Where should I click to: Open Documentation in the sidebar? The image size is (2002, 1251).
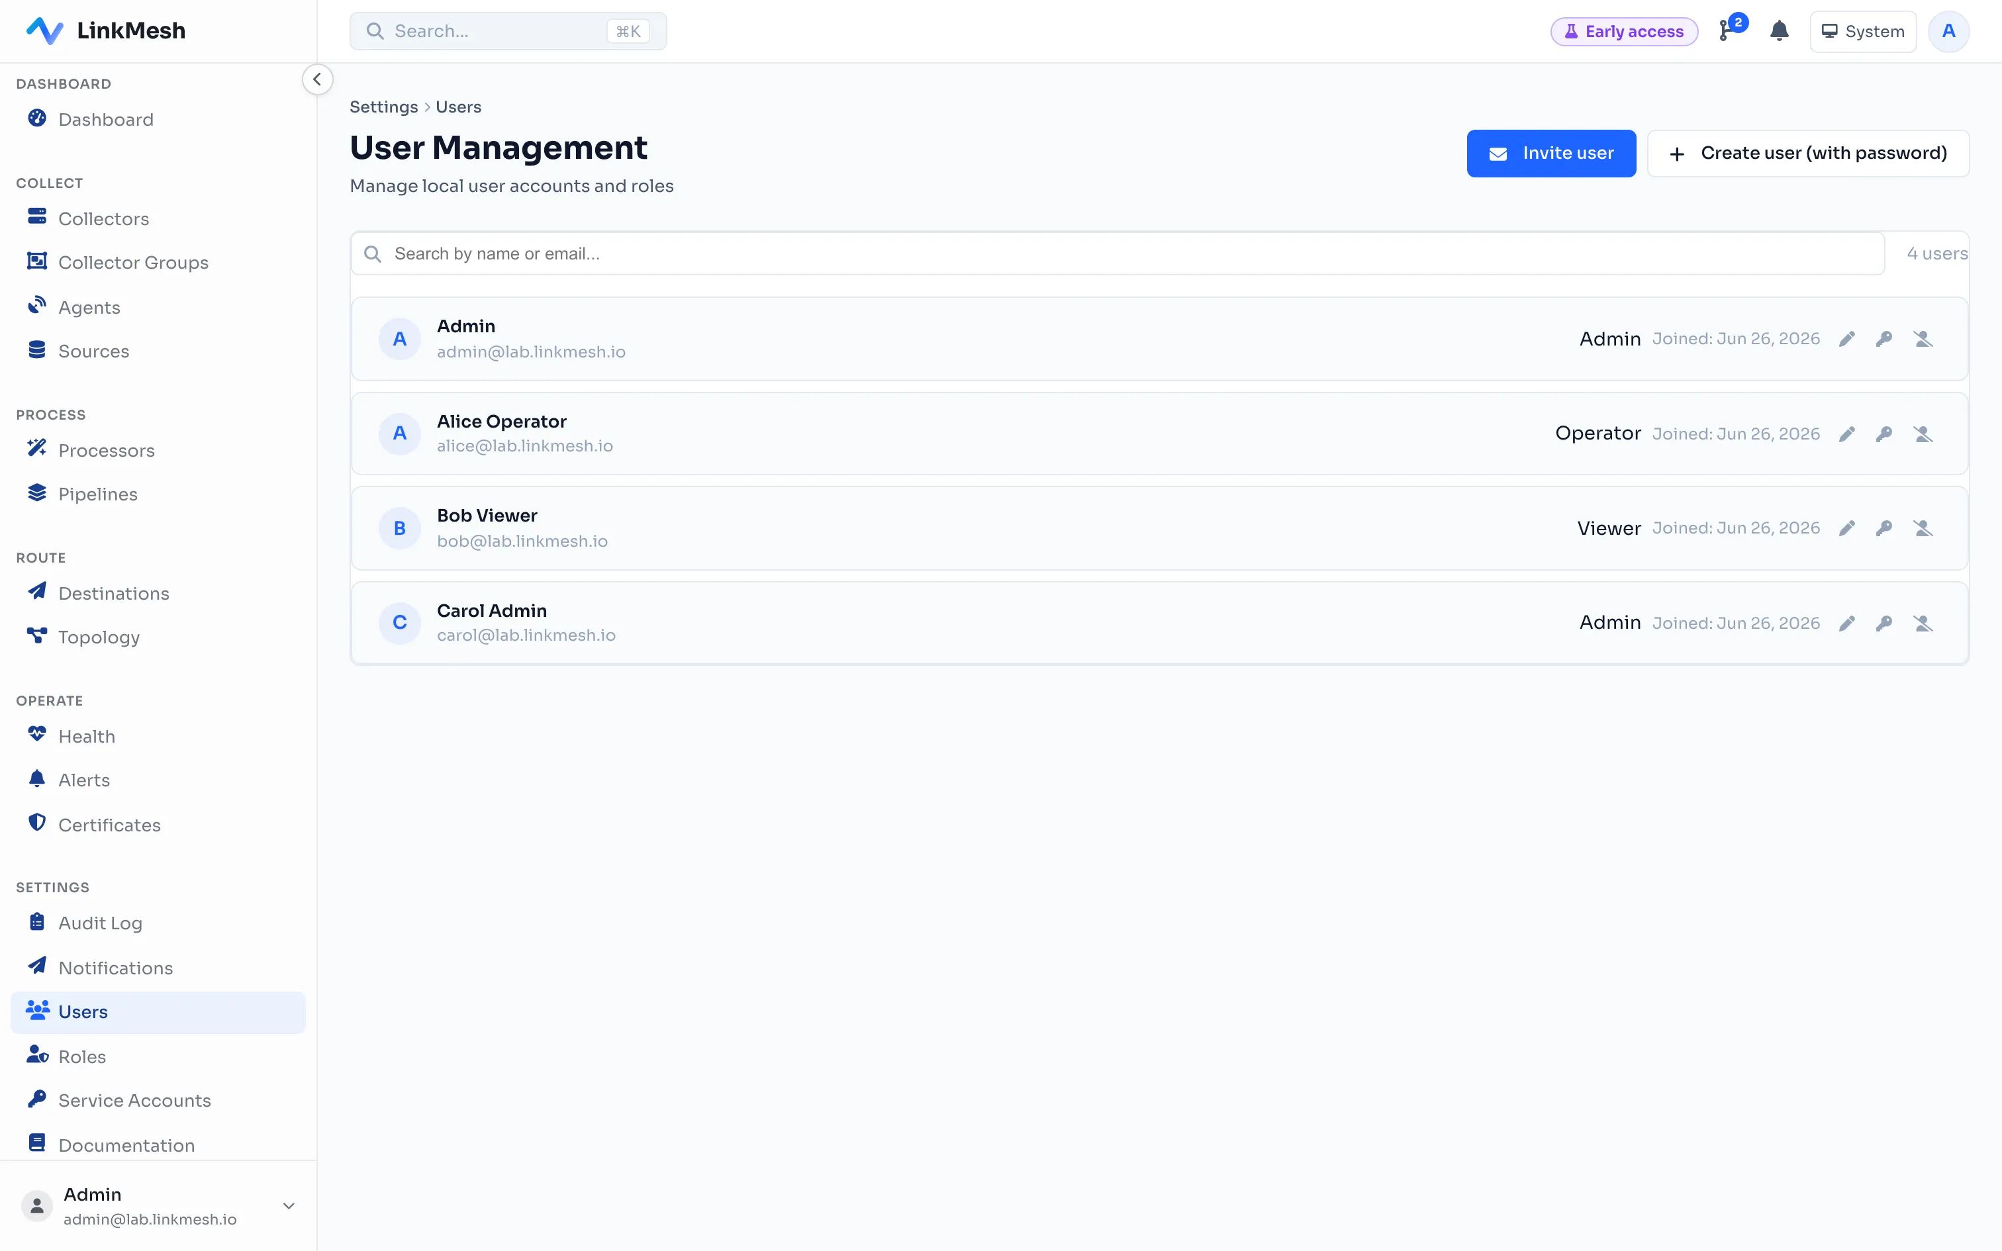click(157, 1145)
